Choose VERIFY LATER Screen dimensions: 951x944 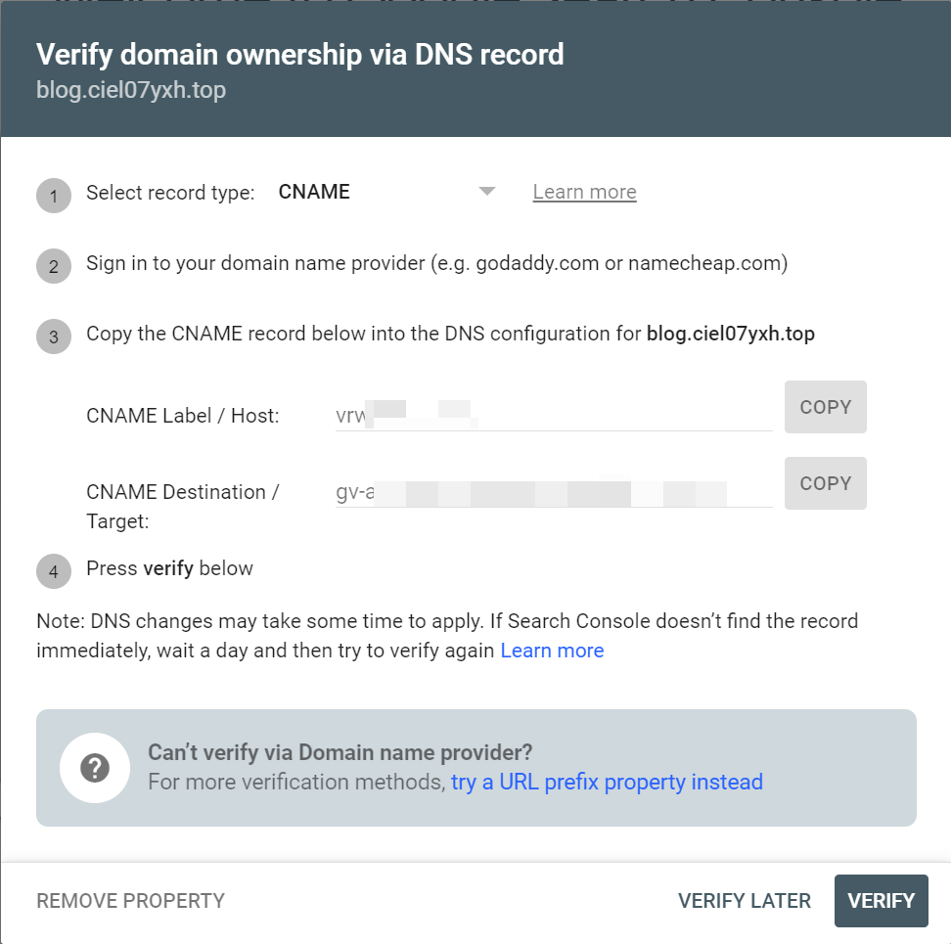(x=744, y=900)
